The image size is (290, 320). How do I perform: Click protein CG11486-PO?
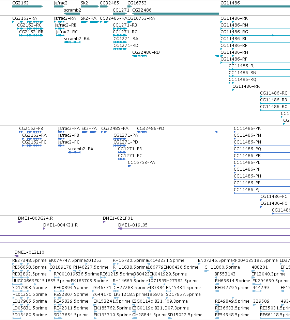click(x=274, y=203)
